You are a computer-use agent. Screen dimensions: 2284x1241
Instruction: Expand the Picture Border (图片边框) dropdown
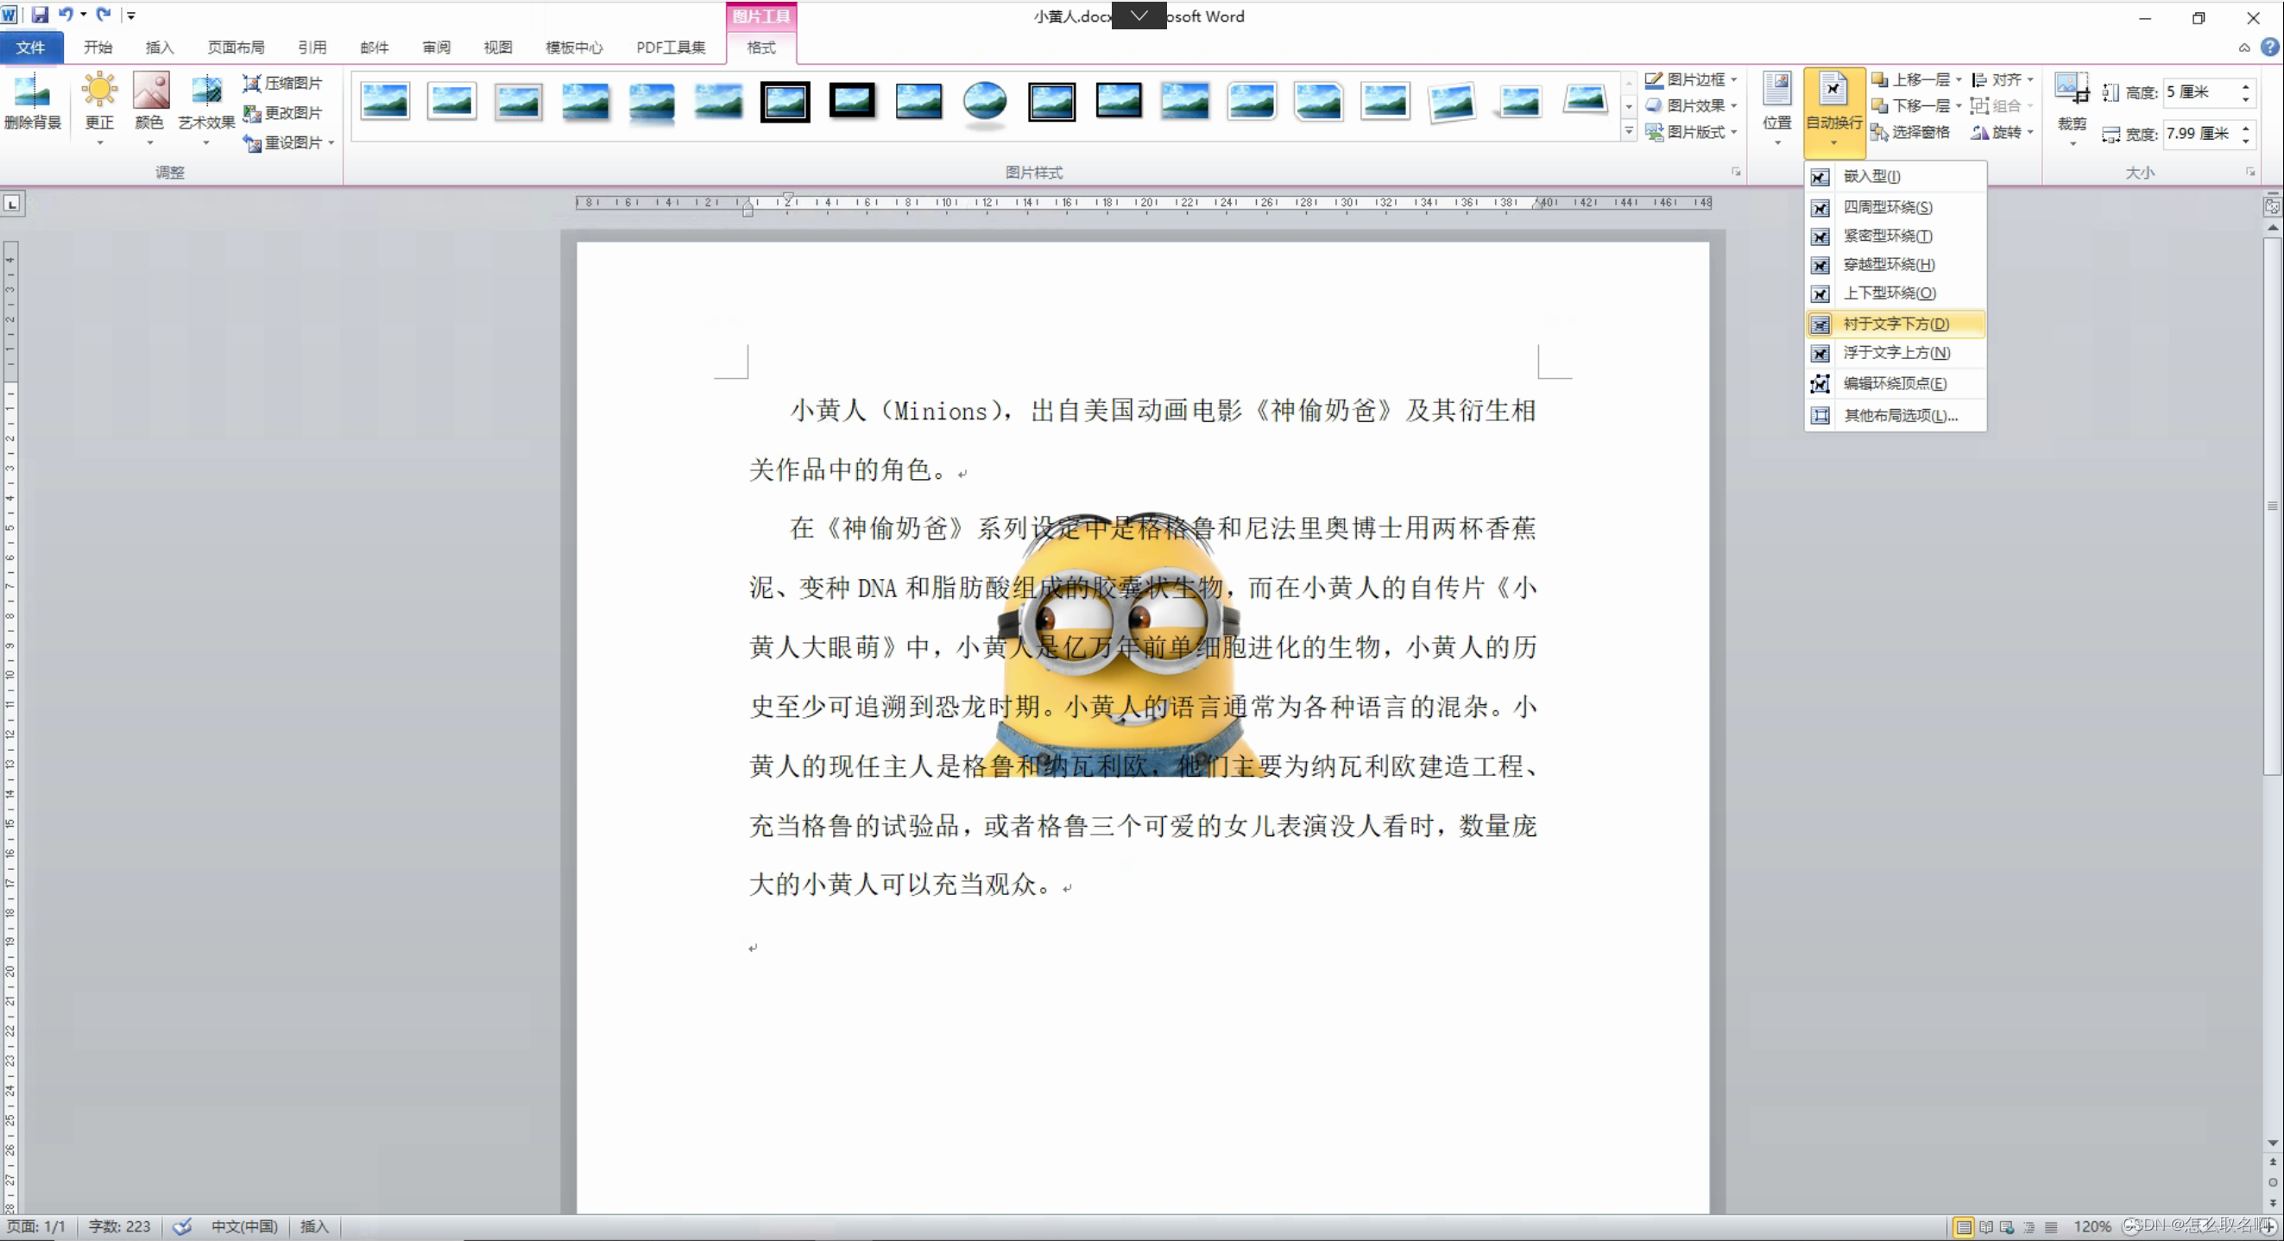point(1693,79)
